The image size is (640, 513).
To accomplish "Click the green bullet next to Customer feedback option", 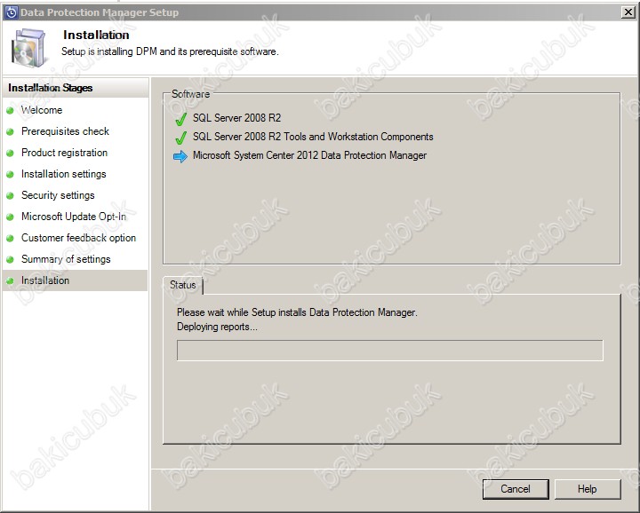I will [x=10, y=238].
